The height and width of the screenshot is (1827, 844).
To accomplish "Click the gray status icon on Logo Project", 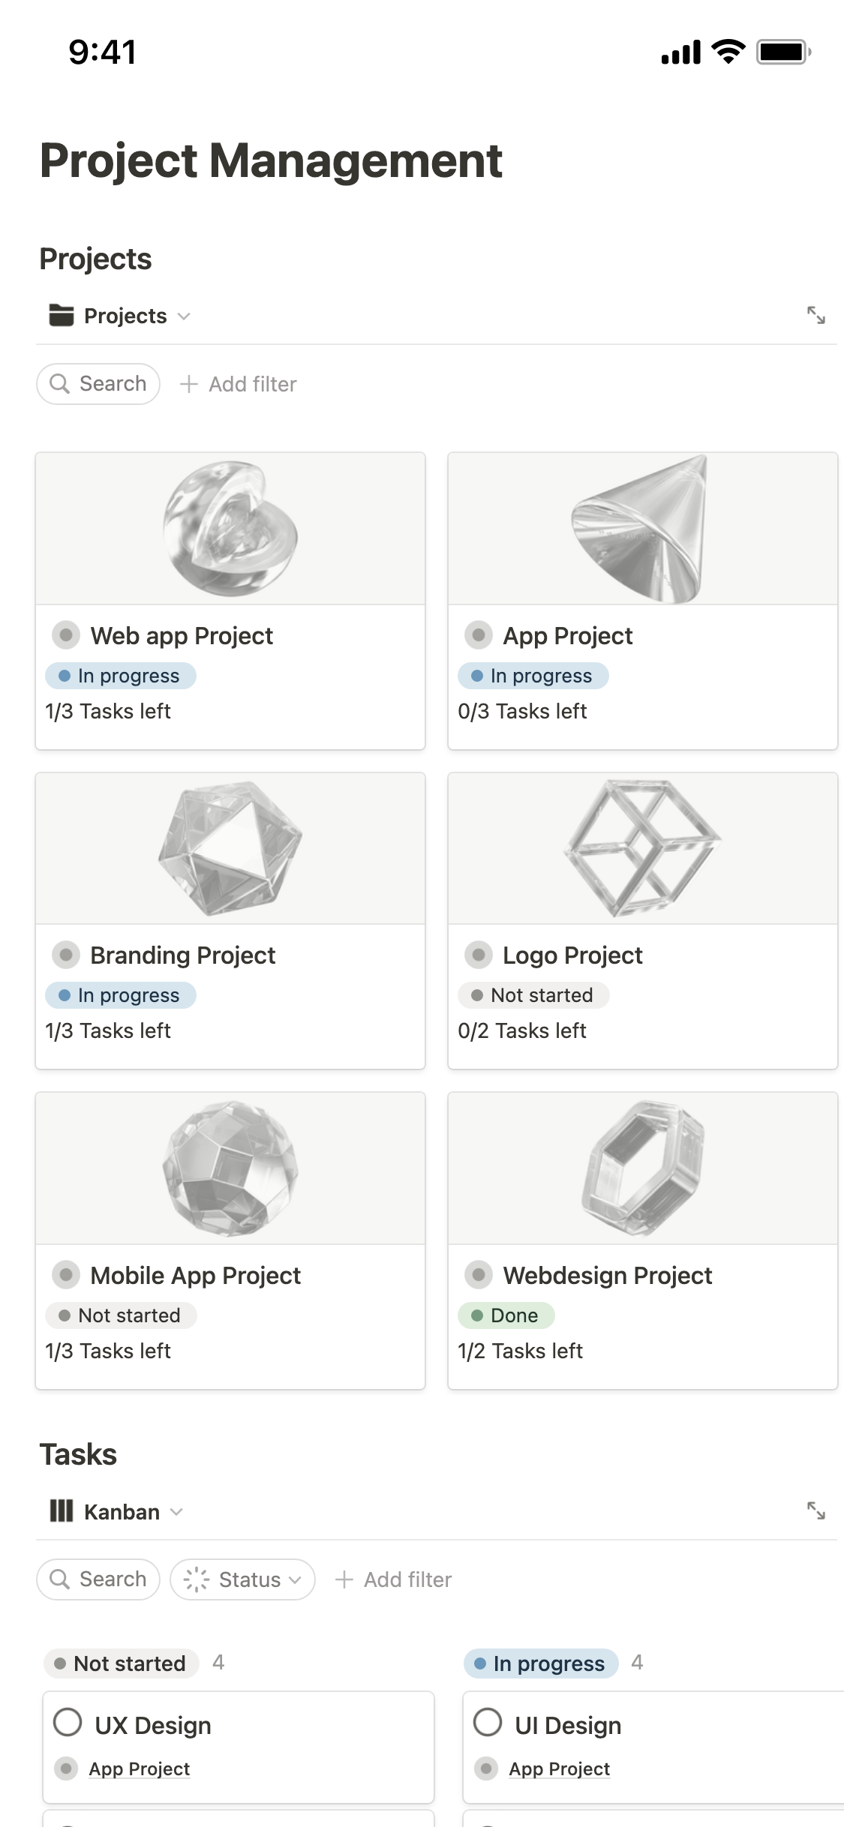I will pos(478,955).
